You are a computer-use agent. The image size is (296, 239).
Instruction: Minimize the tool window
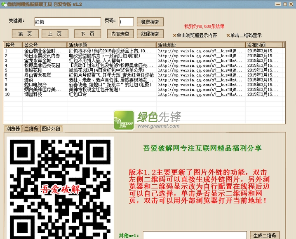(x=278, y=4)
